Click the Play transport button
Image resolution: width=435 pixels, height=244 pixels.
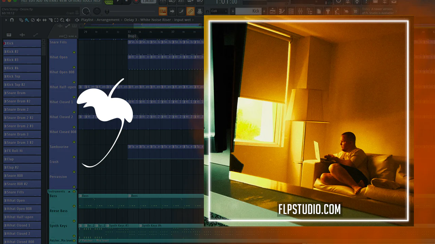point(118,2)
